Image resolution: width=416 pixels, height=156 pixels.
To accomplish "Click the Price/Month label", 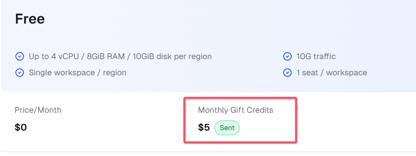I will tap(38, 110).
